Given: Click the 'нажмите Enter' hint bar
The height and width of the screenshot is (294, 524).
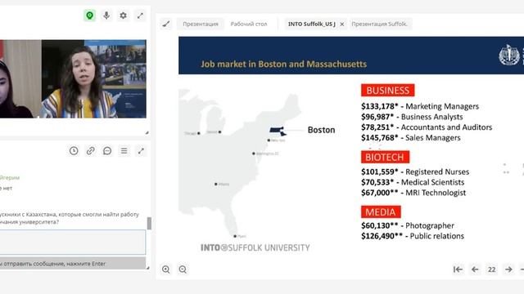Looking at the screenshot, I should coord(73,263).
